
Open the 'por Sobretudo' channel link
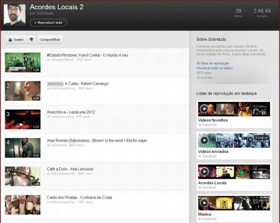(x=42, y=14)
